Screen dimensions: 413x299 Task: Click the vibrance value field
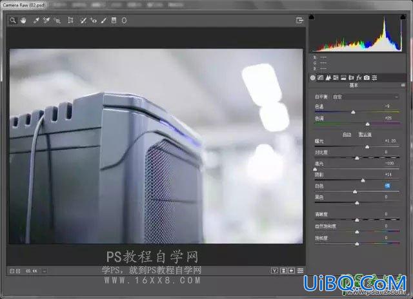coord(386,226)
